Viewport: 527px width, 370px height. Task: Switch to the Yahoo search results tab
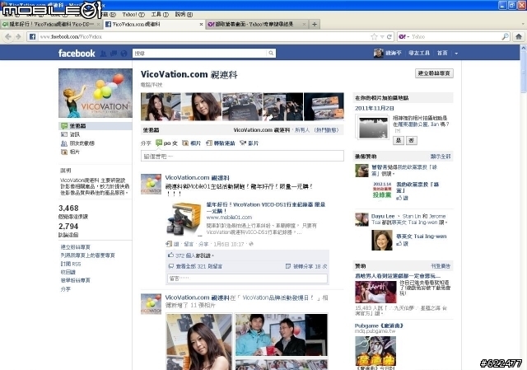click(257, 24)
